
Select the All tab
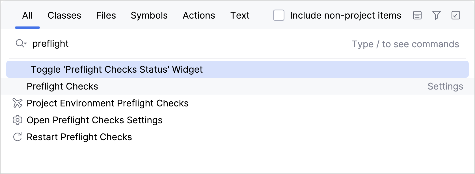(x=27, y=15)
